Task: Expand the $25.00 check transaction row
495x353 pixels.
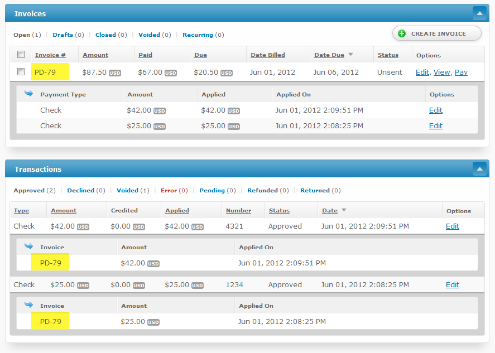Action: coord(24,285)
